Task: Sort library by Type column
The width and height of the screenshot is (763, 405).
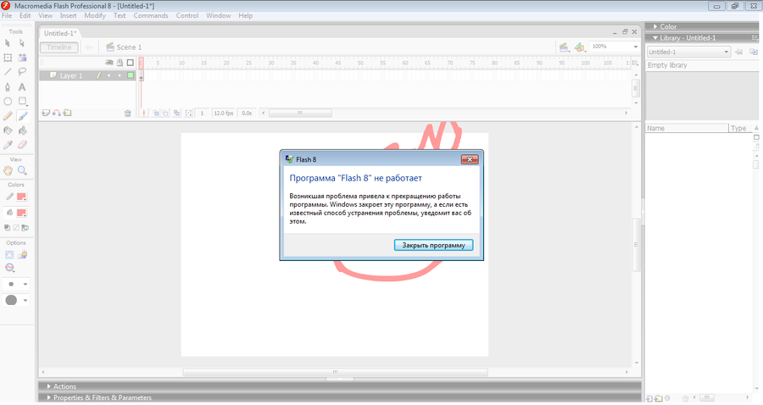Action: click(741, 128)
